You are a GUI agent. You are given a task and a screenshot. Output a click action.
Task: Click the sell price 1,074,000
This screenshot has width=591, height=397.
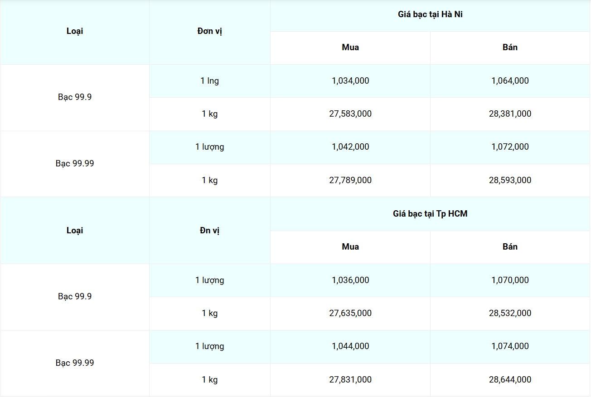tap(510, 346)
